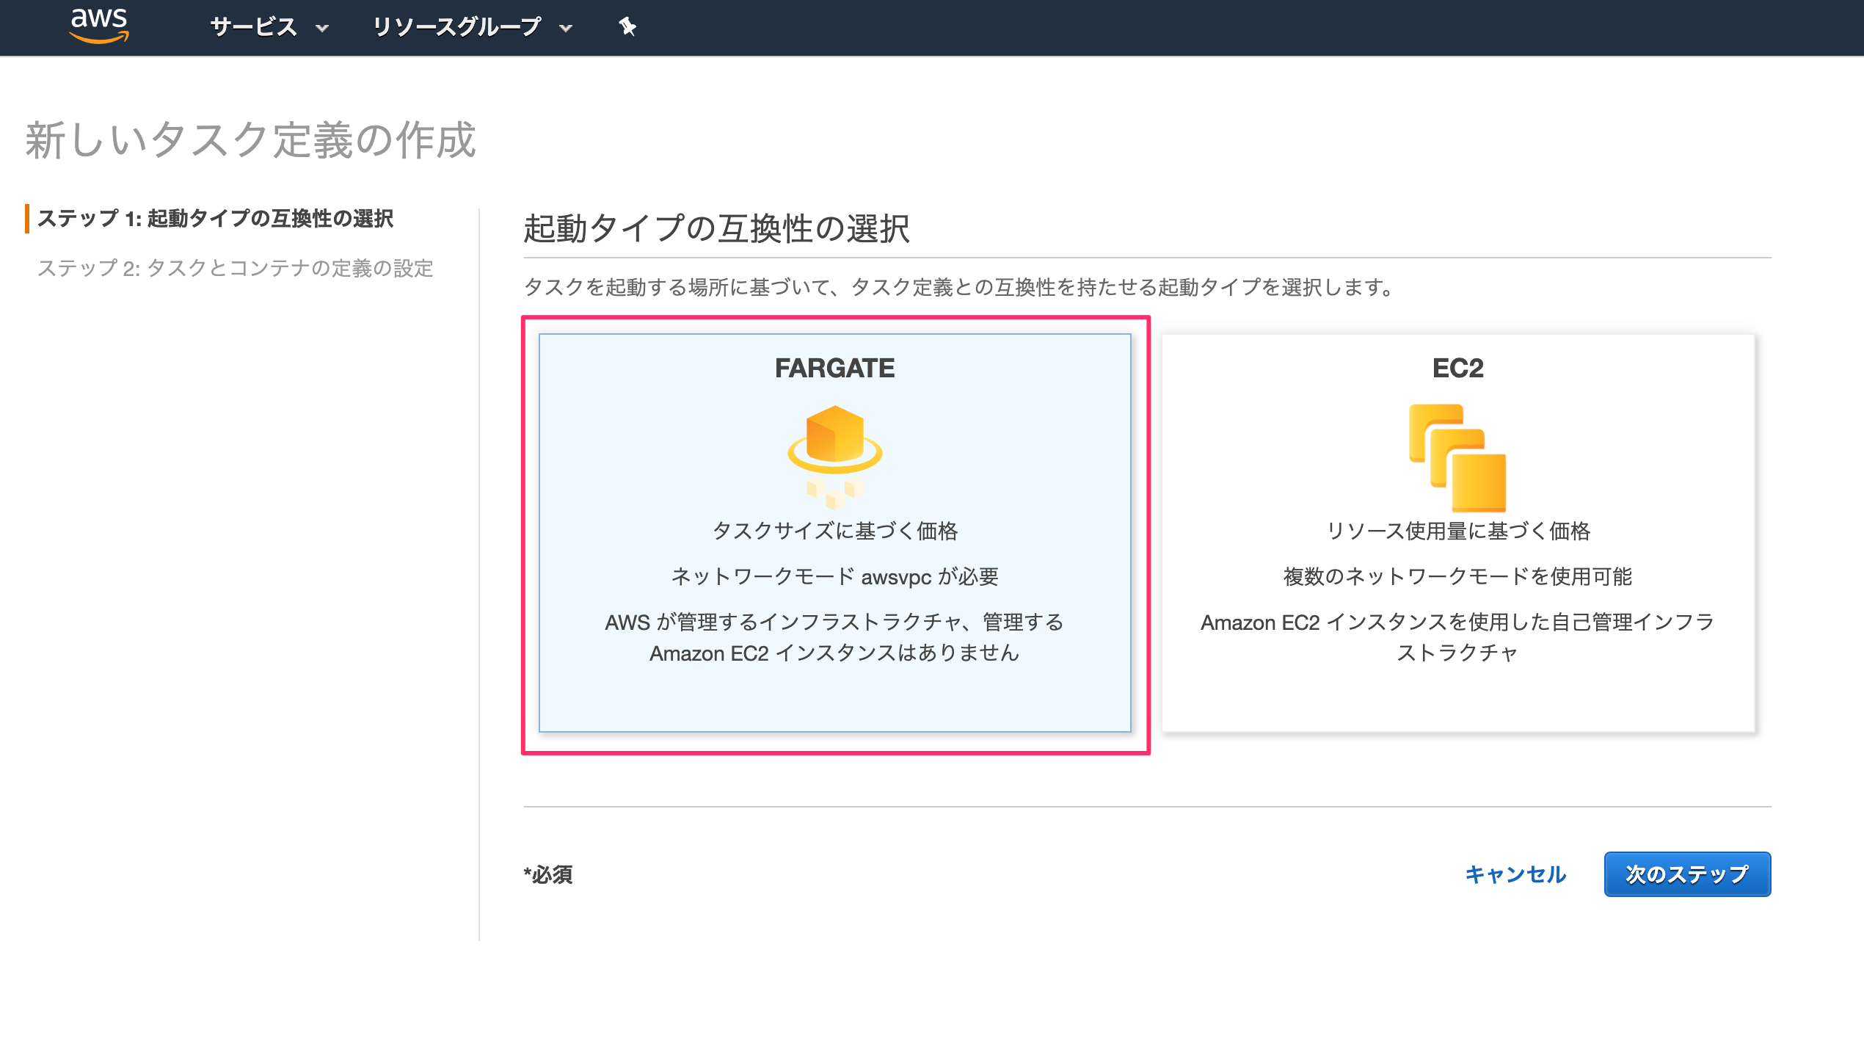1864x1038 pixels.
Task: Expand the サービス dropdown chevron
Action: pos(321,28)
